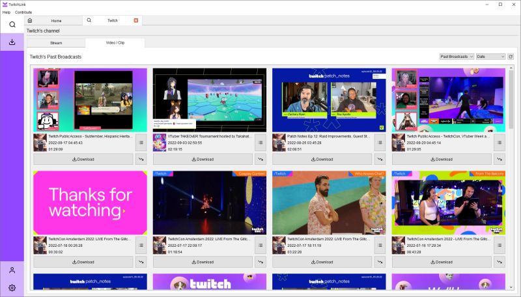Click the TwitchCon VTuber Week thumbnail
Image resolution: width=521 pixels, height=297 pixels.
pyautogui.click(x=449, y=100)
